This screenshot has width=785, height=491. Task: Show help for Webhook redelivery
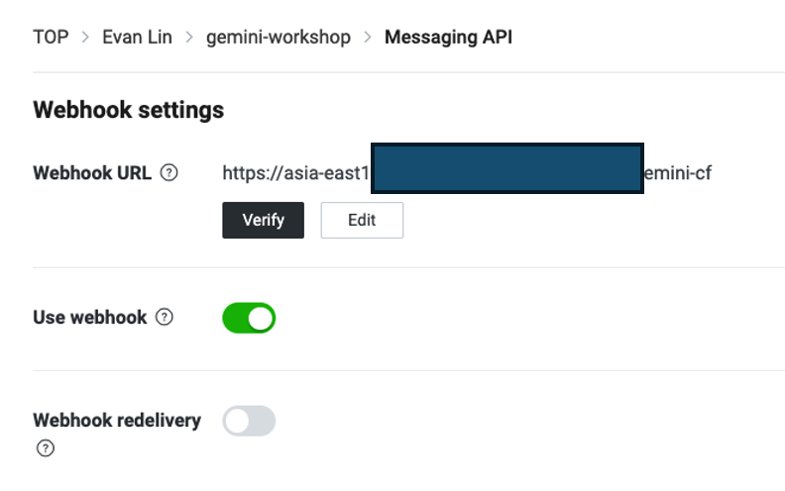(46, 448)
